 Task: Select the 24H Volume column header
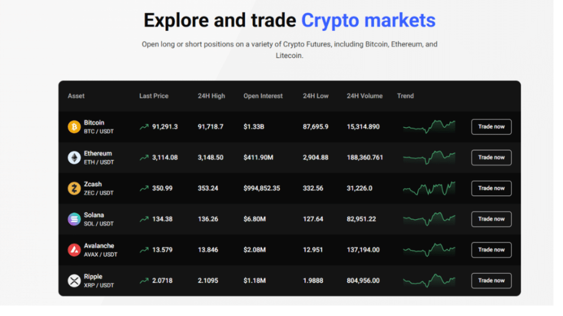click(x=364, y=96)
